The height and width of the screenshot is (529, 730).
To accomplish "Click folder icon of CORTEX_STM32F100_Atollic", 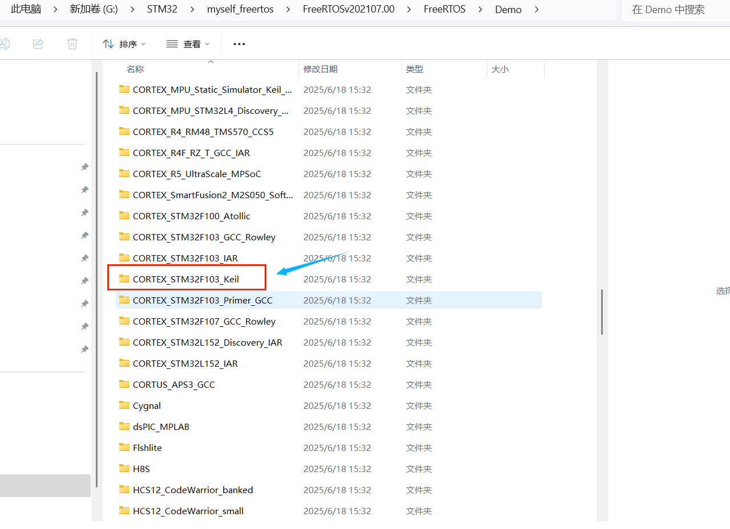I will (x=124, y=215).
